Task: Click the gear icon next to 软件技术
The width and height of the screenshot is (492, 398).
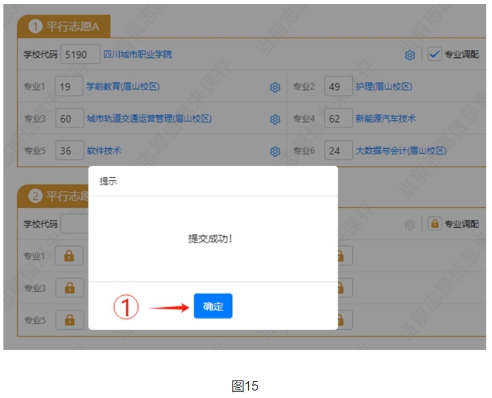Action: tap(276, 151)
